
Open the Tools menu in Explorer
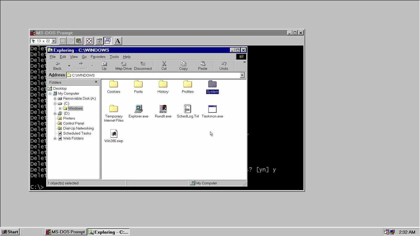click(x=114, y=57)
